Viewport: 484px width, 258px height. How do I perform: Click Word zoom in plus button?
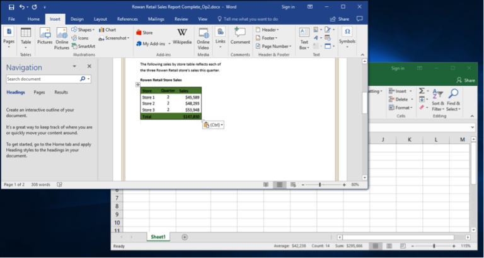tap(344, 185)
